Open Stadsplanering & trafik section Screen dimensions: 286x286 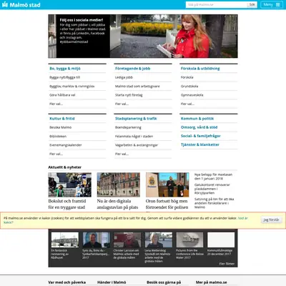pyautogui.click(x=136, y=119)
